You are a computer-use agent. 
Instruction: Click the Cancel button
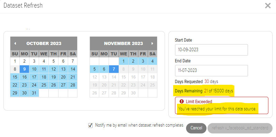(196, 128)
